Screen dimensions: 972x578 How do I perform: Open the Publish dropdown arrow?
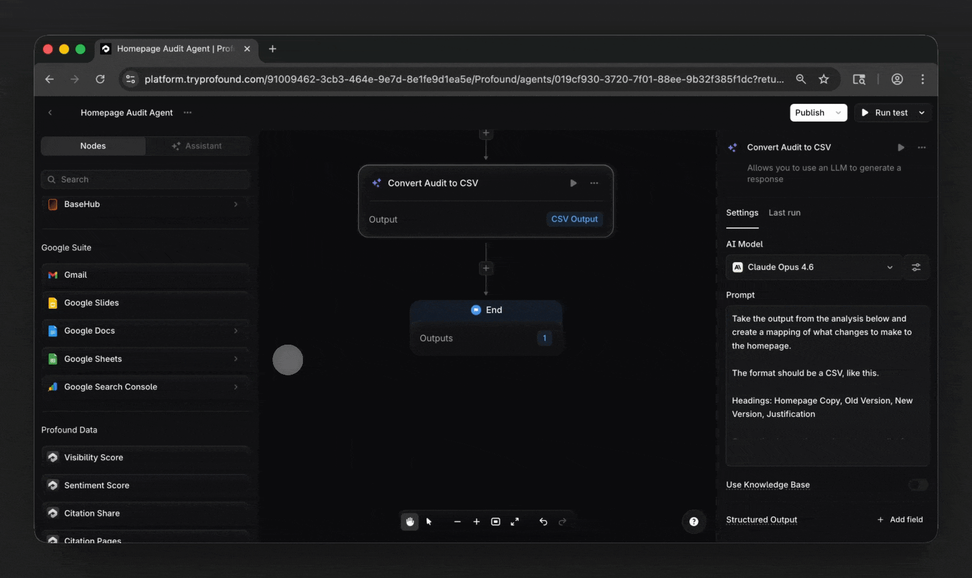838,112
